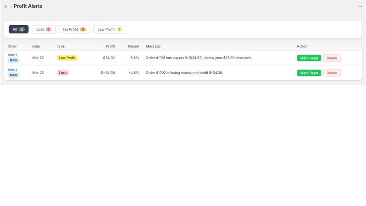Delete the order #1002 alert
This screenshot has height=206, width=366.
[332, 73]
